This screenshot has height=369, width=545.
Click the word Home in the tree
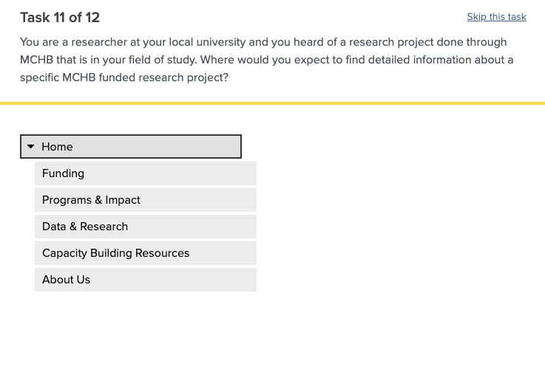57,147
